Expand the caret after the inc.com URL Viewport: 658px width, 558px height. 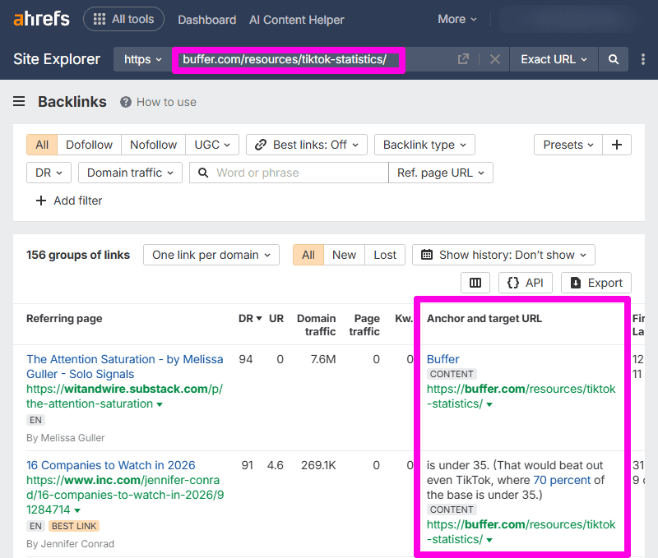pyautogui.click(x=77, y=510)
